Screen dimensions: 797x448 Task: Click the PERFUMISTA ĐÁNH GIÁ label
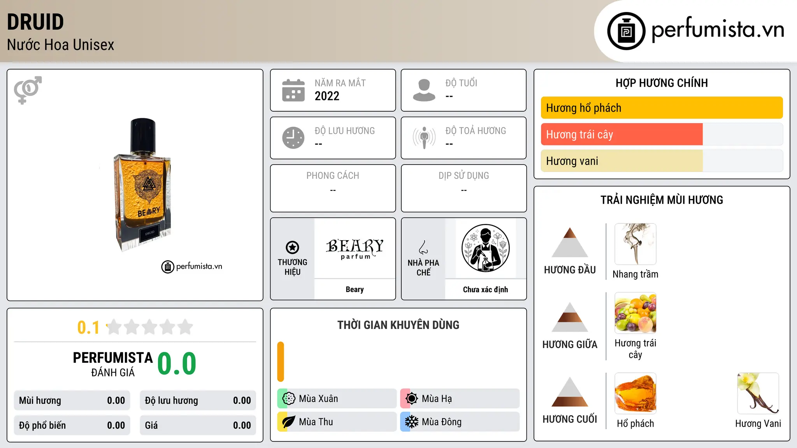(113, 364)
